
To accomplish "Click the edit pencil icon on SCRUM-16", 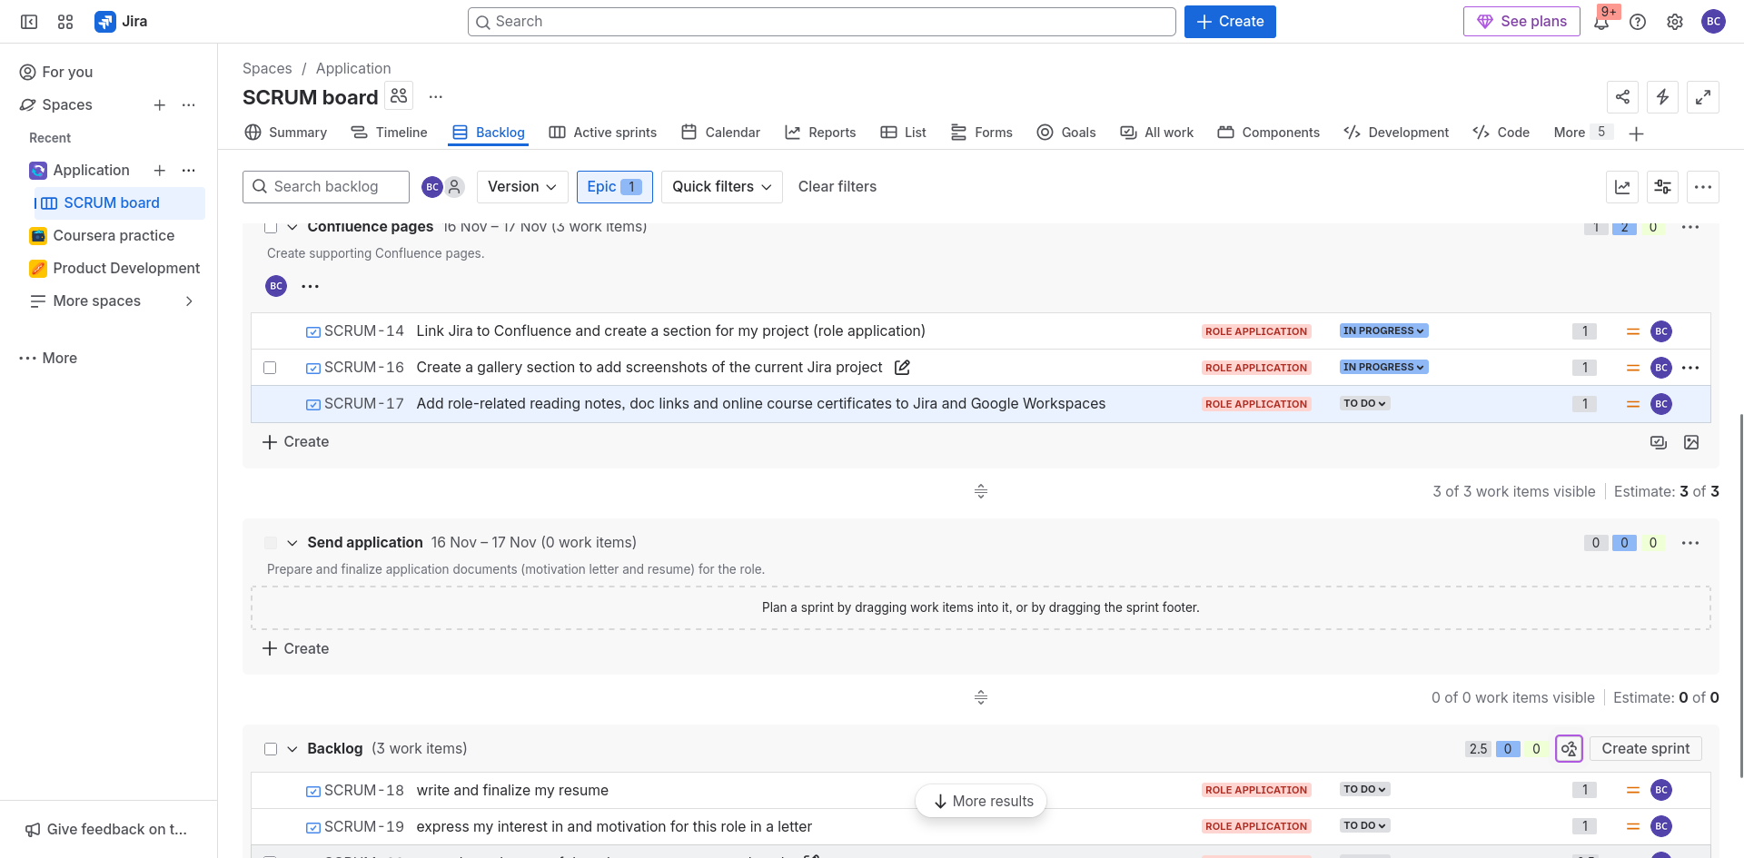I will click(902, 368).
